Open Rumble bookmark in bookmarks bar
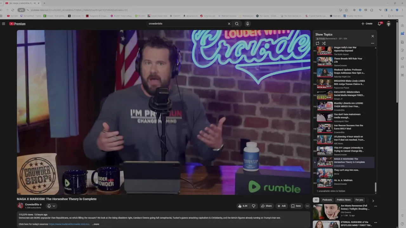 [x=140, y=16]
